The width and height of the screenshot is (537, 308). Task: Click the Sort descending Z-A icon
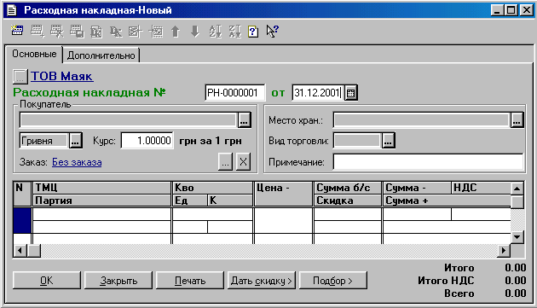click(235, 32)
